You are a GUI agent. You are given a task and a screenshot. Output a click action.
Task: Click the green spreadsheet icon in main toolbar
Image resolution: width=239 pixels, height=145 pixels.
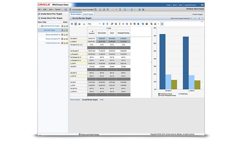coord(139,10)
